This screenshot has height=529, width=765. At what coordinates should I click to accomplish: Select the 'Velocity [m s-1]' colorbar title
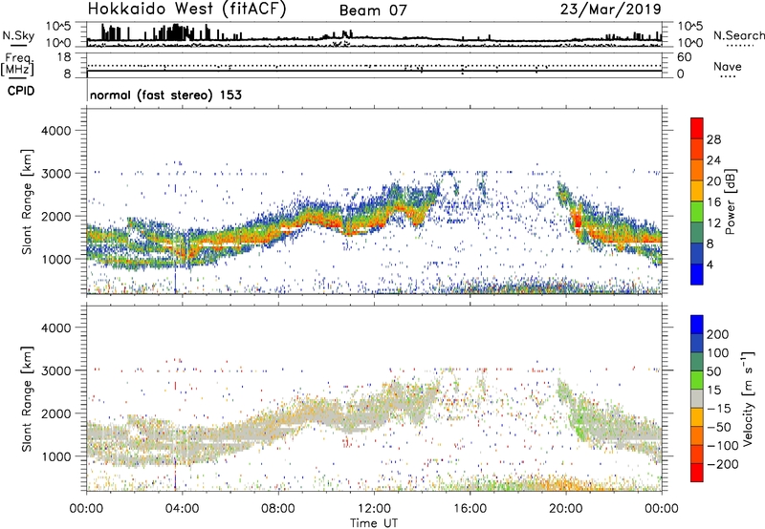(x=747, y=398)
